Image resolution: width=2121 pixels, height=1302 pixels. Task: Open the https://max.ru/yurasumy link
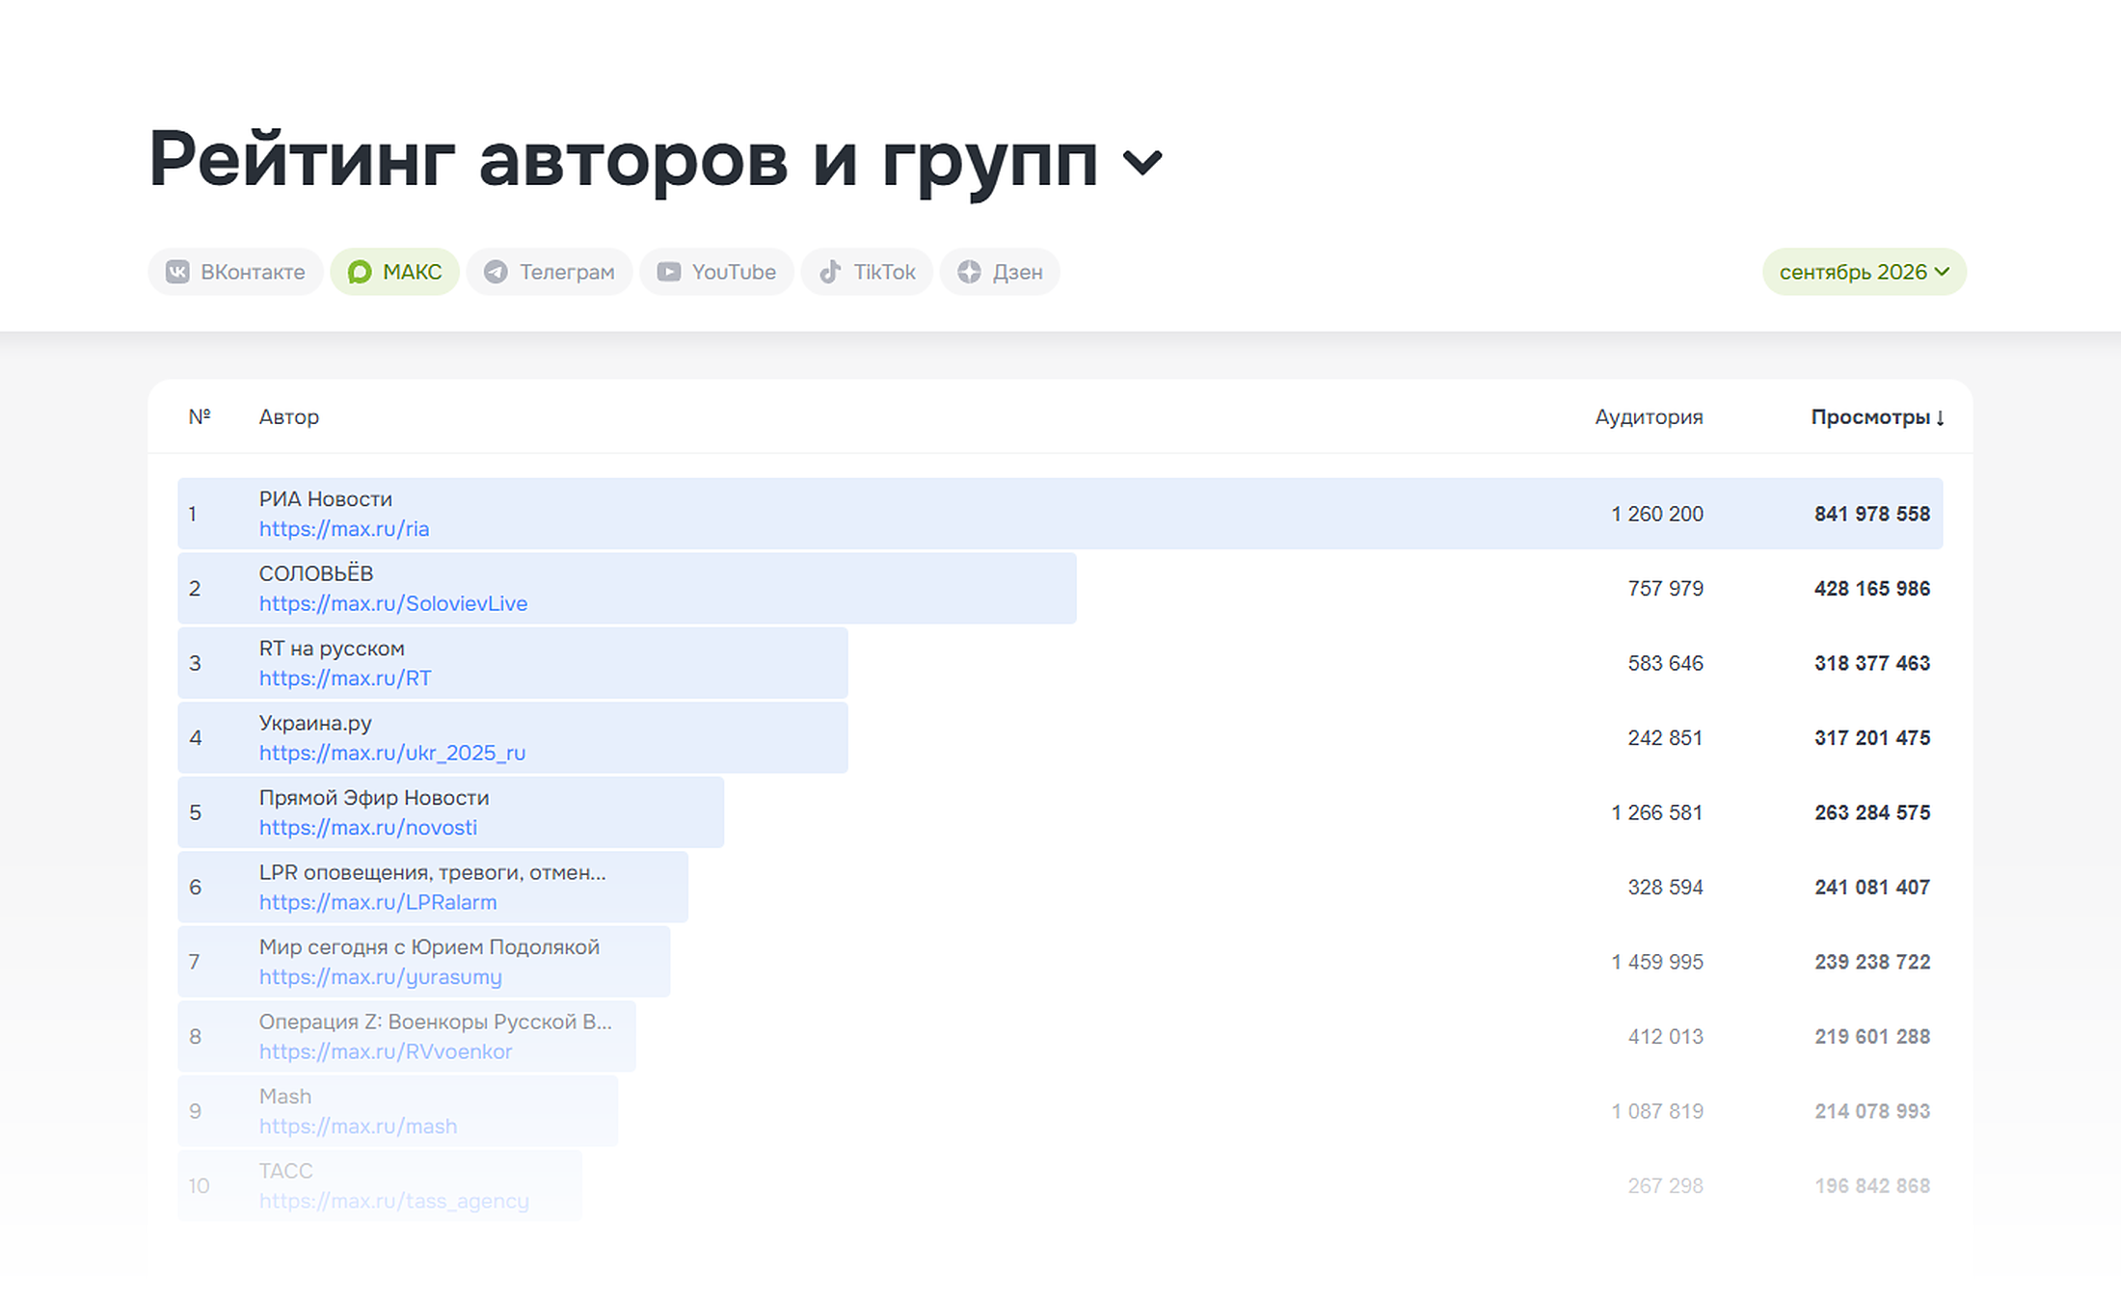pyautogui.click(x=381, y=977)
